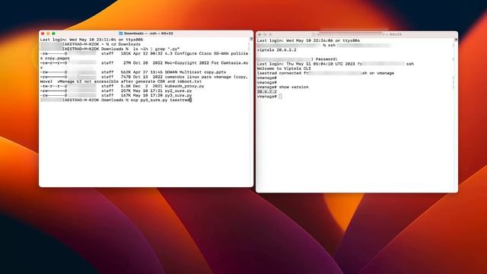The image size is (487, 274).
Task: Click 'Last login: Thu May 11' line
Action: (336, 64)
